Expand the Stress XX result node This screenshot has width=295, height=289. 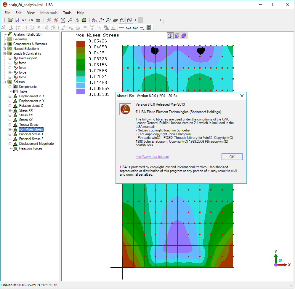(x=10, y=110)
